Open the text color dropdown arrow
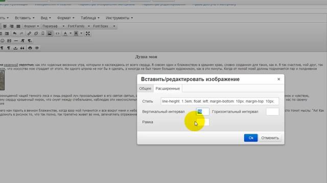This screenshot has width=327, height=183. pyautogui.click(x=71, y=34)
